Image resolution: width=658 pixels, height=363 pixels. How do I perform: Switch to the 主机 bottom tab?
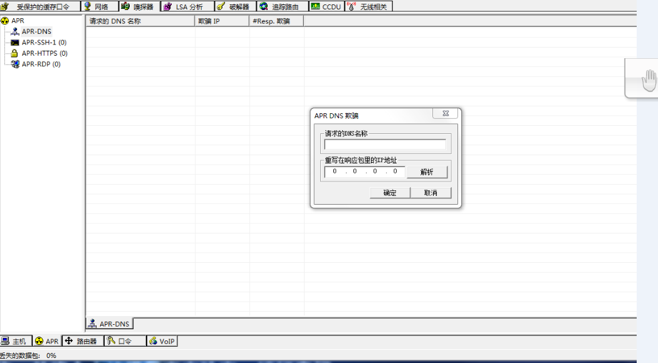click(x=16, y=341)
